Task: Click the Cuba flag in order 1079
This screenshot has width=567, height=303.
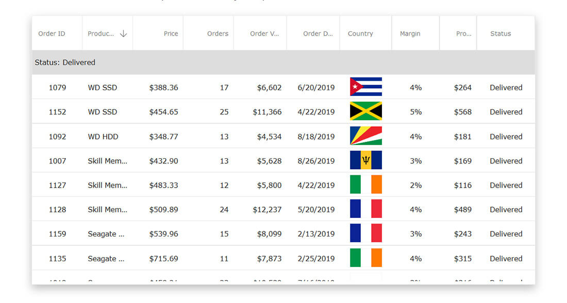Action: tap(365, 87)
